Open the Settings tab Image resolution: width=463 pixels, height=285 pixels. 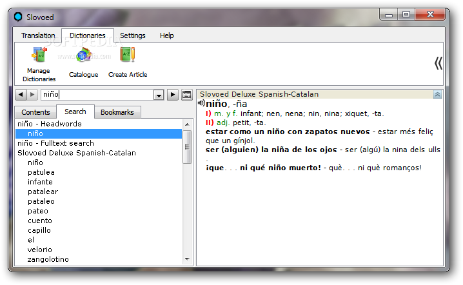pos(133,35)
